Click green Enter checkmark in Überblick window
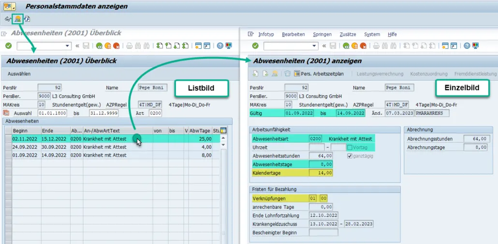This screenshot has width=498, height=244. point(9,46)
